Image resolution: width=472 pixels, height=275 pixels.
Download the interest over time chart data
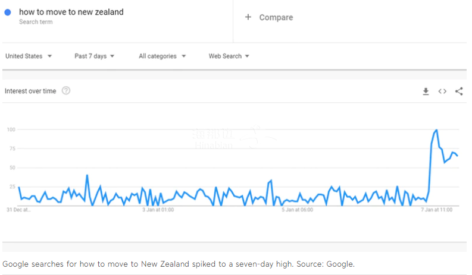point(426,91)
